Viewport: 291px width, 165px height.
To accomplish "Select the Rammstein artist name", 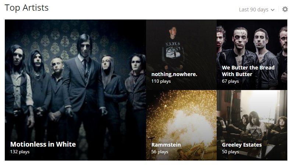I will [166, 145].
